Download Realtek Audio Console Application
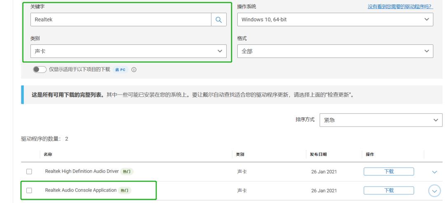This screenshot has width=445, height=203. (x=389, y=191)
